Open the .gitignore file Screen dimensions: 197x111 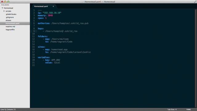click(x=10, y=17)
